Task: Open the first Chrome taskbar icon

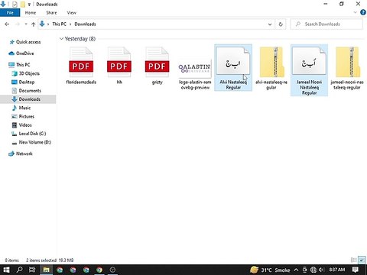Action: pyautogui.click(x=60, y=270)
